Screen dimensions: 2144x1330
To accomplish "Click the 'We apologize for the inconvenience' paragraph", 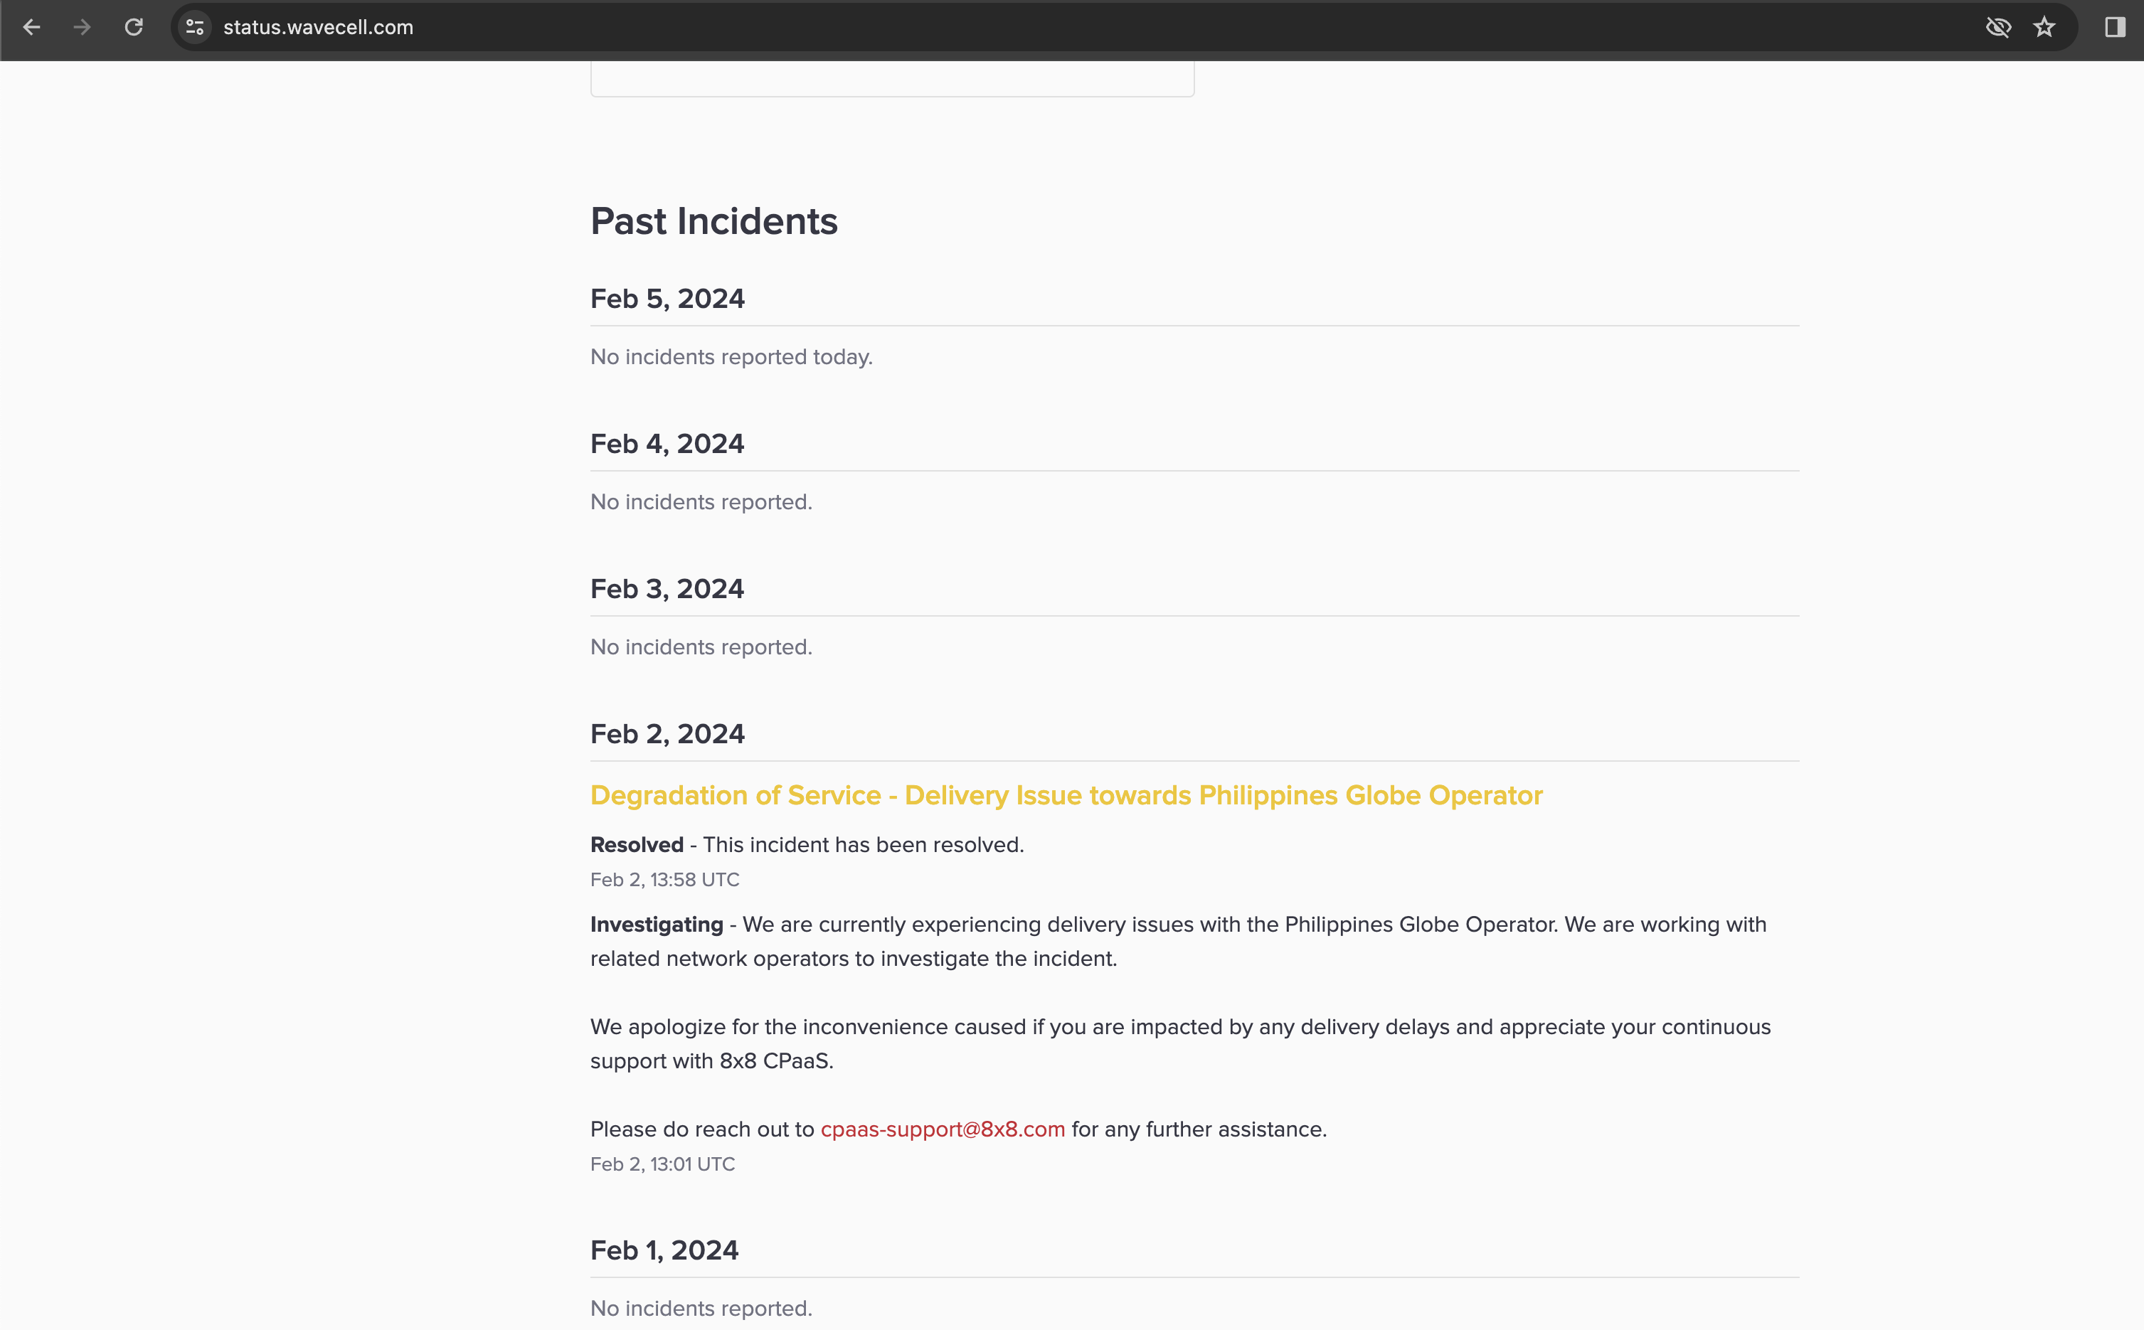I will click(1181, 1044).
